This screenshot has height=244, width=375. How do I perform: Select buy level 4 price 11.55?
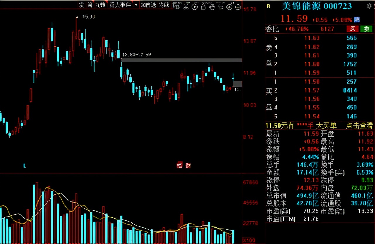tap(312, 108)
